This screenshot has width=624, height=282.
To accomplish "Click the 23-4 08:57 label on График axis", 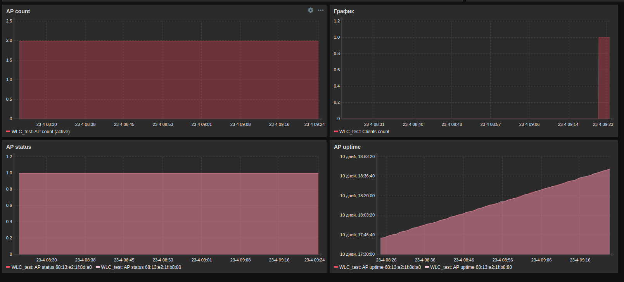I will click(491, 124).
